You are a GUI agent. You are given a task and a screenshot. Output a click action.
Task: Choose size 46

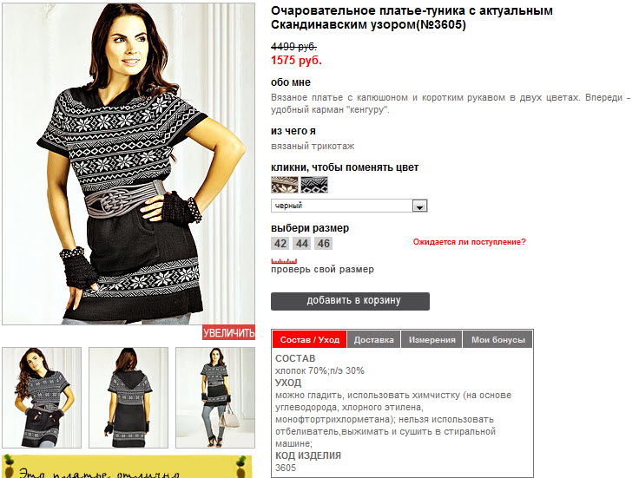(324, 244)
